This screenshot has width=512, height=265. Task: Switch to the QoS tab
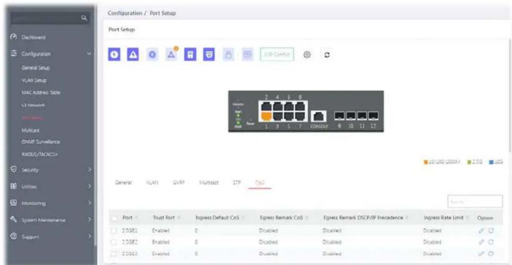pos(260,183)
